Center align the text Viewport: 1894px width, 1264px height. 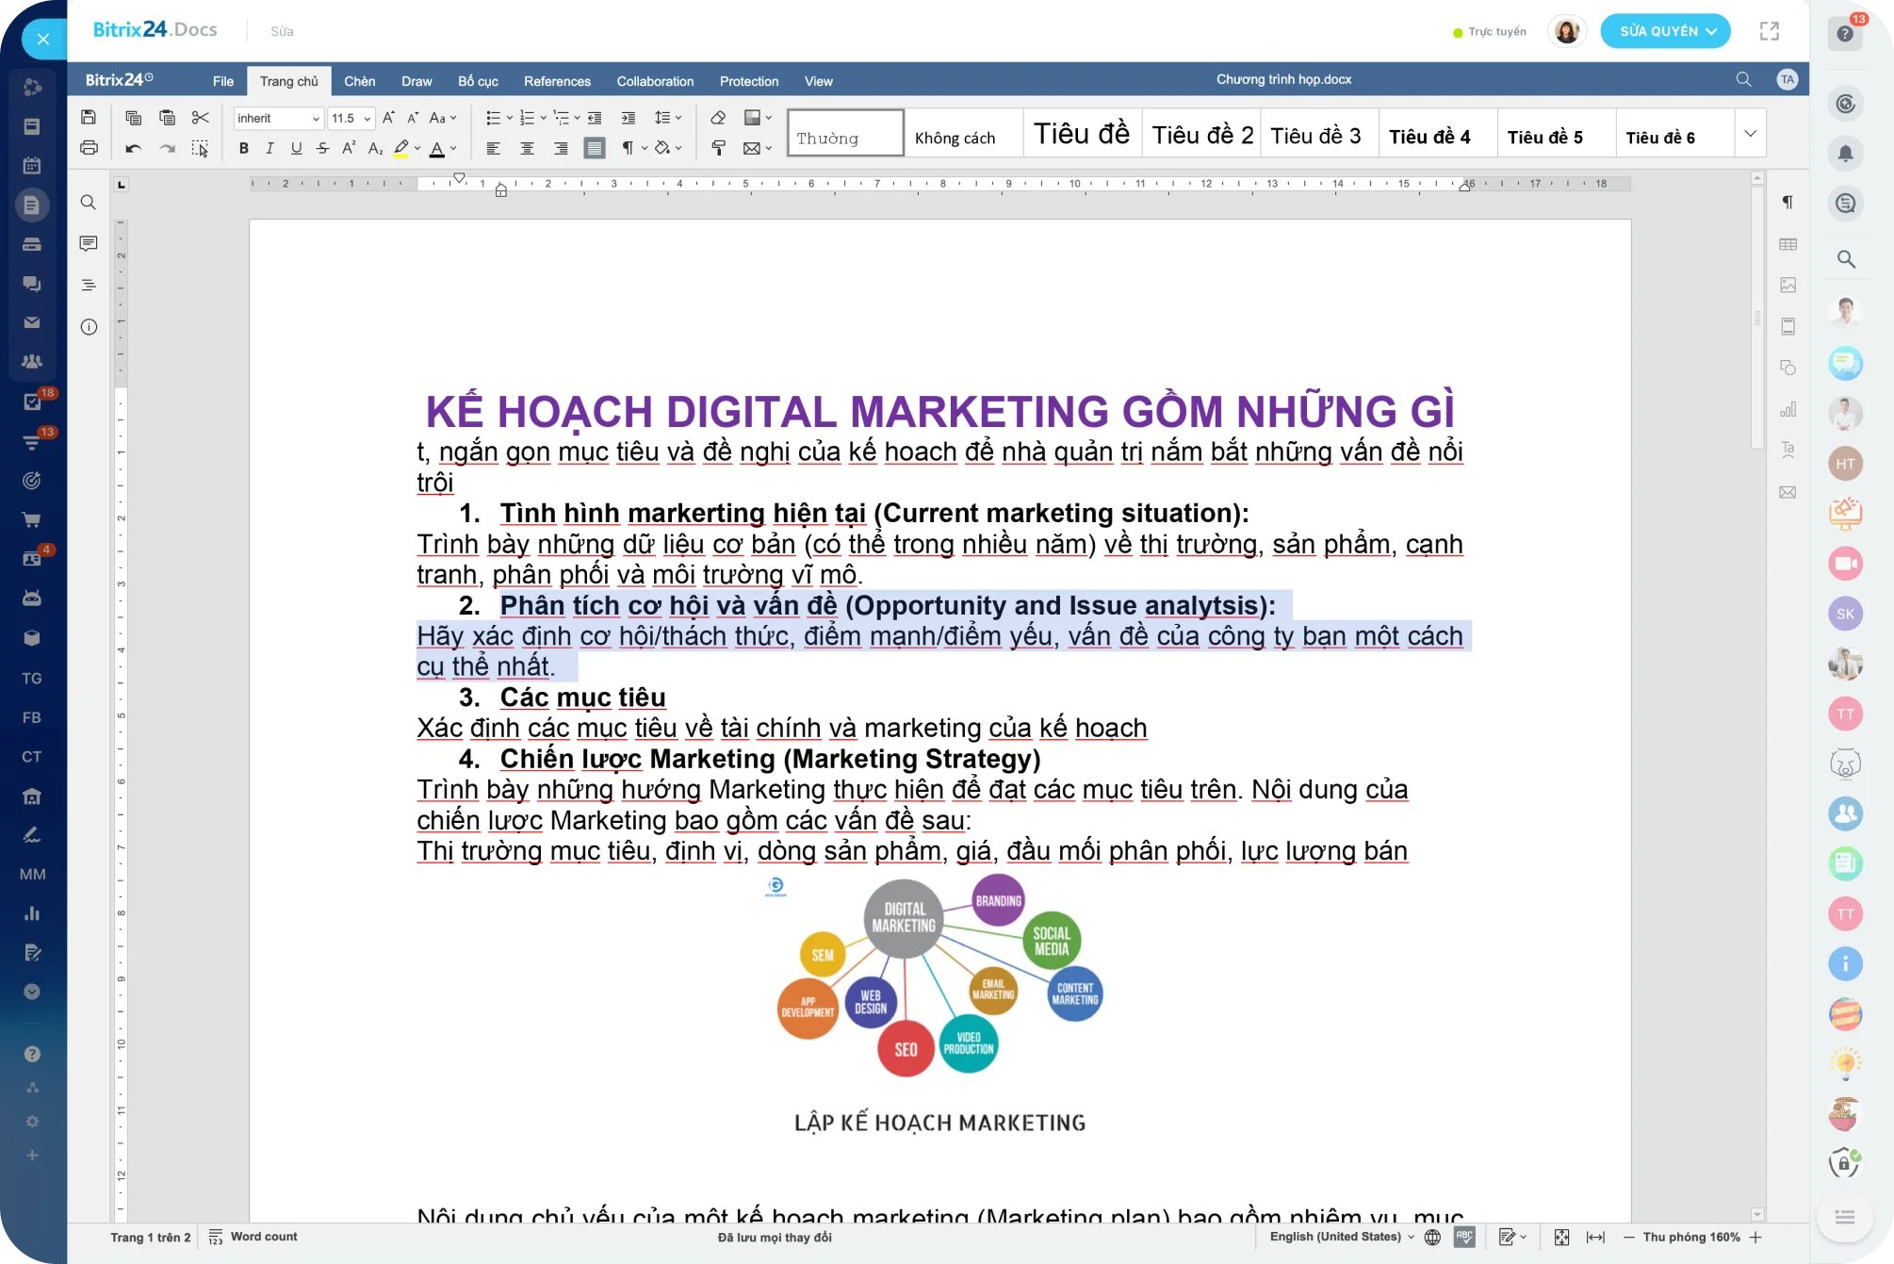point(527,148)
